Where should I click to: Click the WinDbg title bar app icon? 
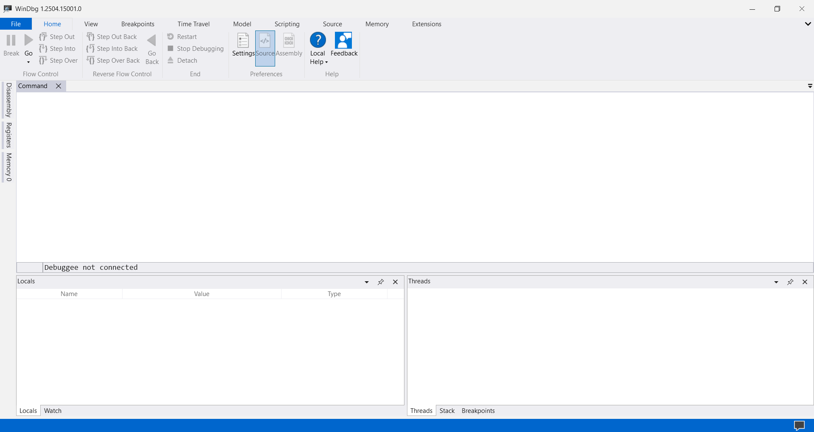[x=7, y=8]
